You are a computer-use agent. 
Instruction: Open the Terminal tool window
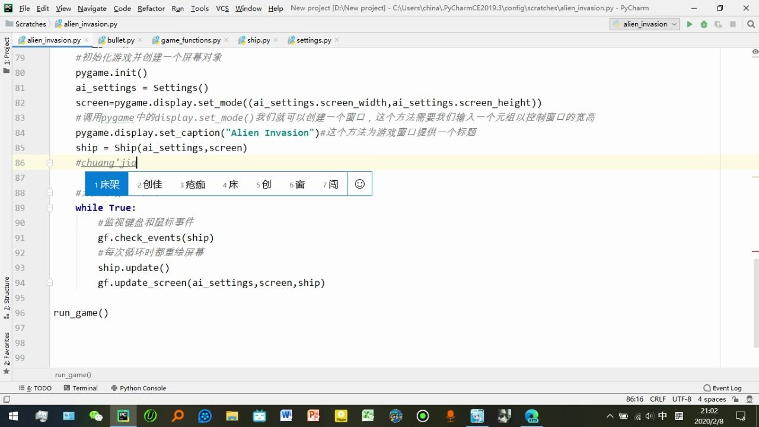(81, 388)
